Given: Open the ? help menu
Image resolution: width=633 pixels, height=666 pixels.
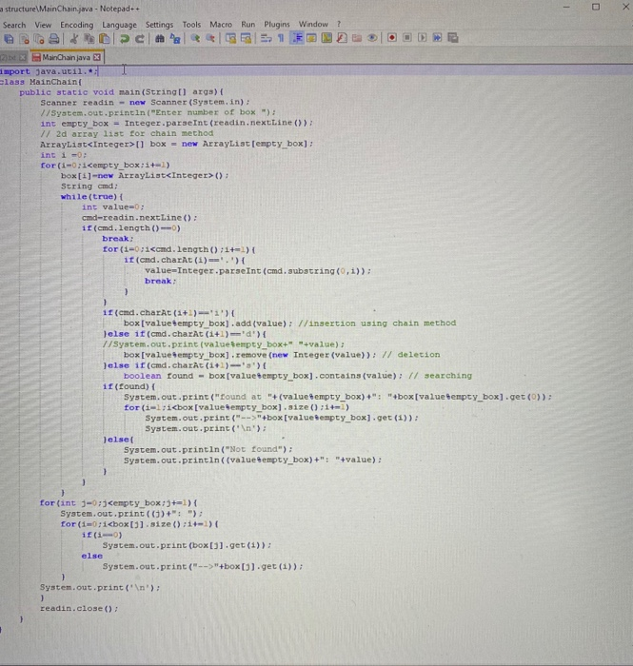Looking at the screenshot, I should [x=339, y=24].
